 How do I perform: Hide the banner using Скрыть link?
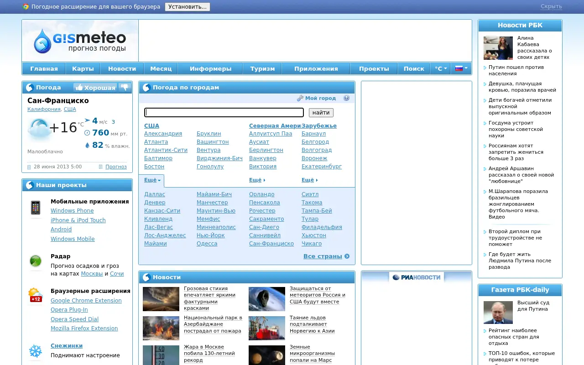[x=551, y=6]
